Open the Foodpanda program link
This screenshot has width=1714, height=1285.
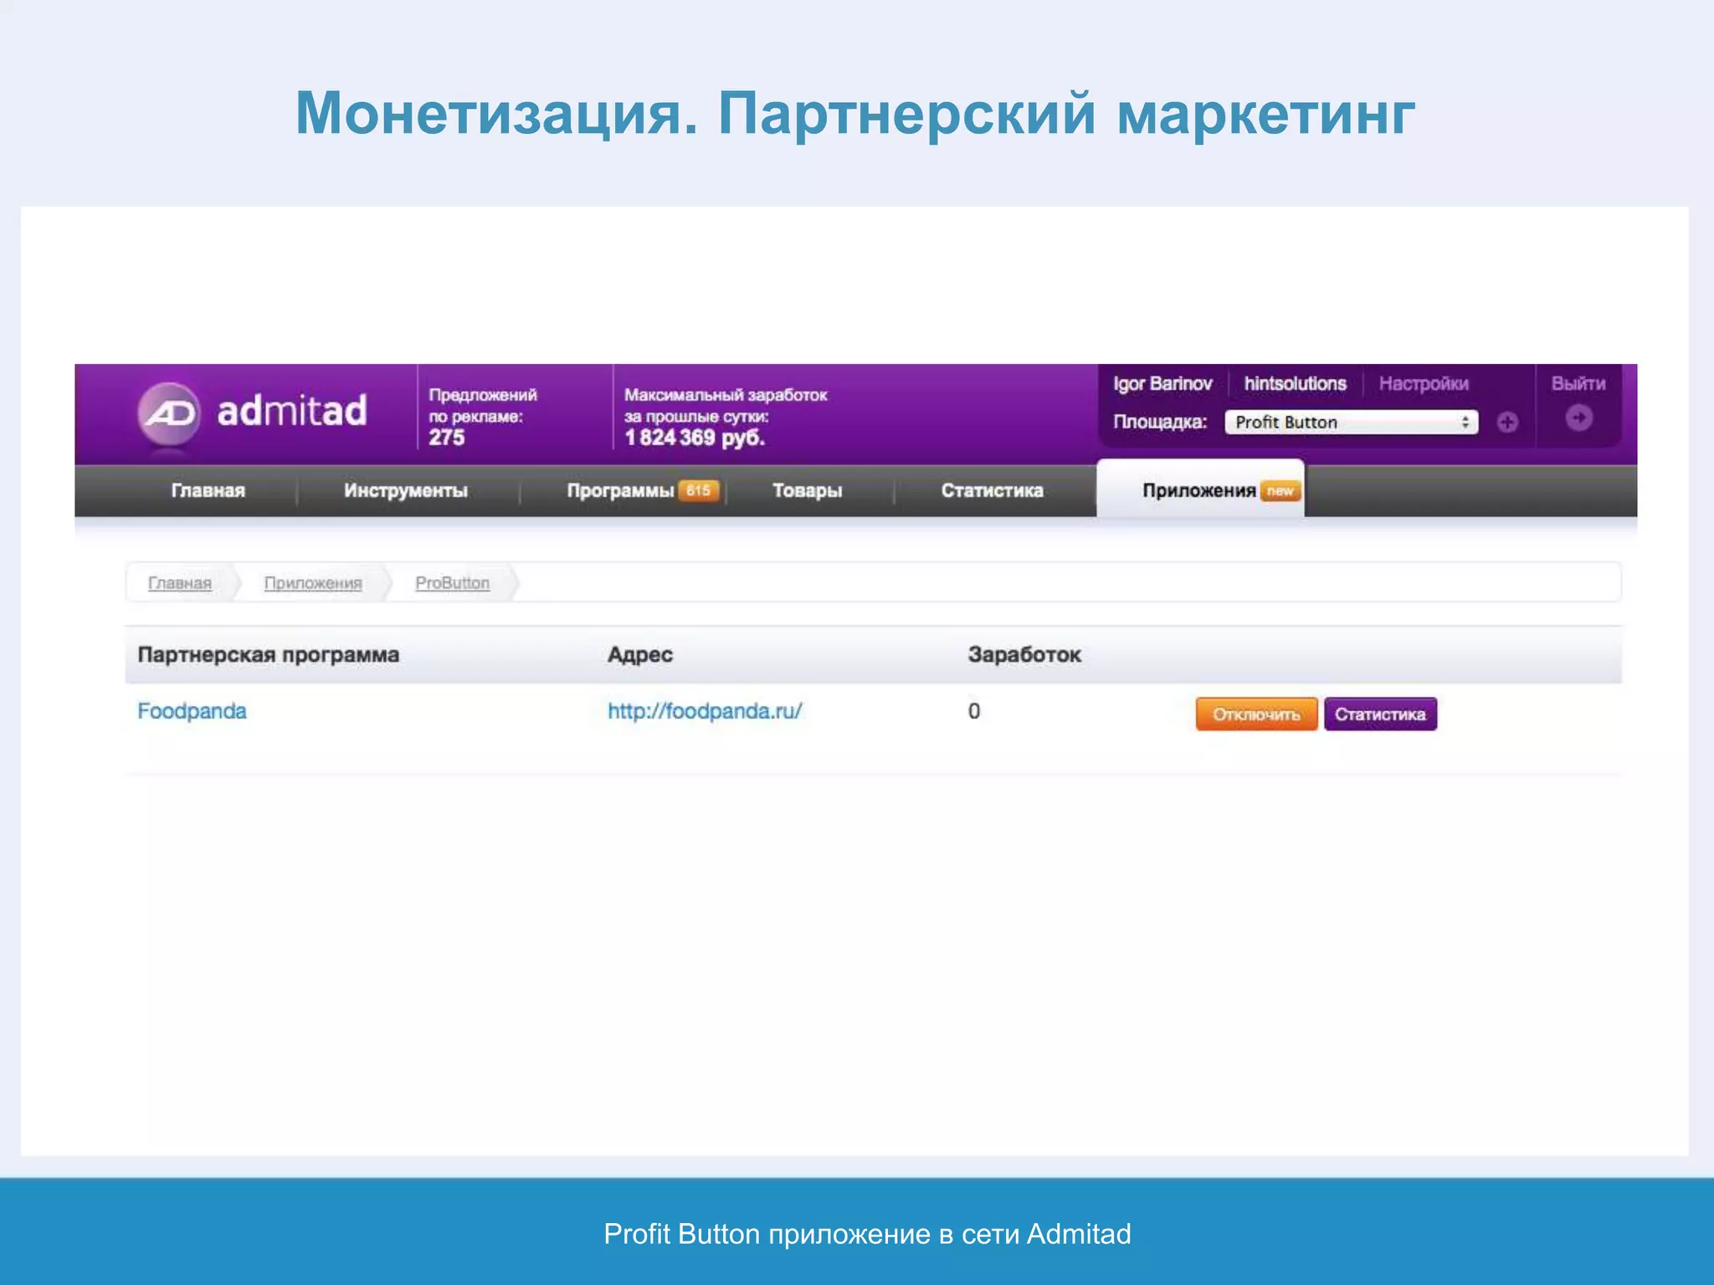(x=192, y=711)
